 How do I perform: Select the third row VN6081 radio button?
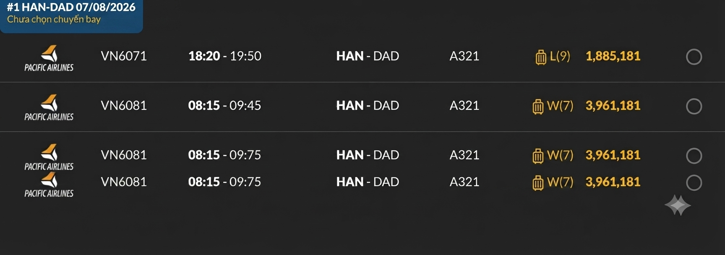694,156
